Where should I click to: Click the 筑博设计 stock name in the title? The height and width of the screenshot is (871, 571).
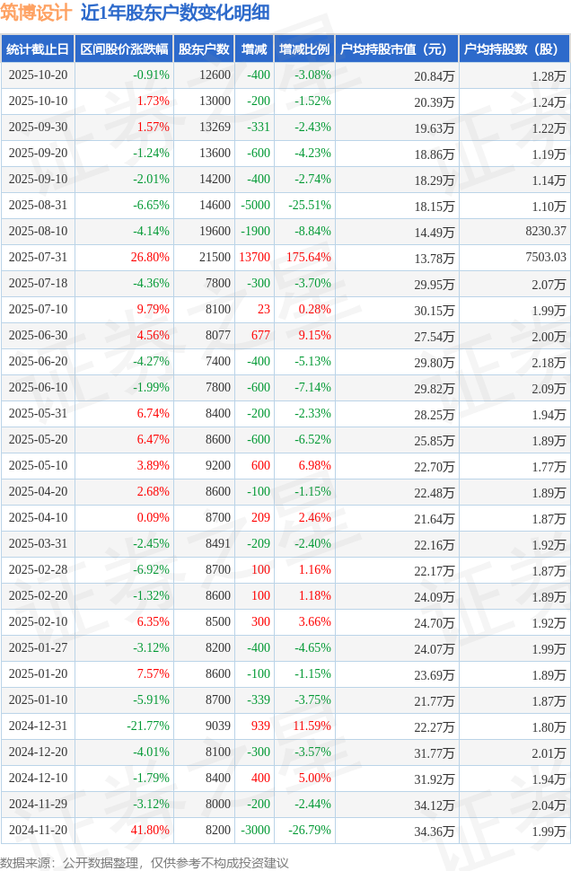tap(36, 13)
